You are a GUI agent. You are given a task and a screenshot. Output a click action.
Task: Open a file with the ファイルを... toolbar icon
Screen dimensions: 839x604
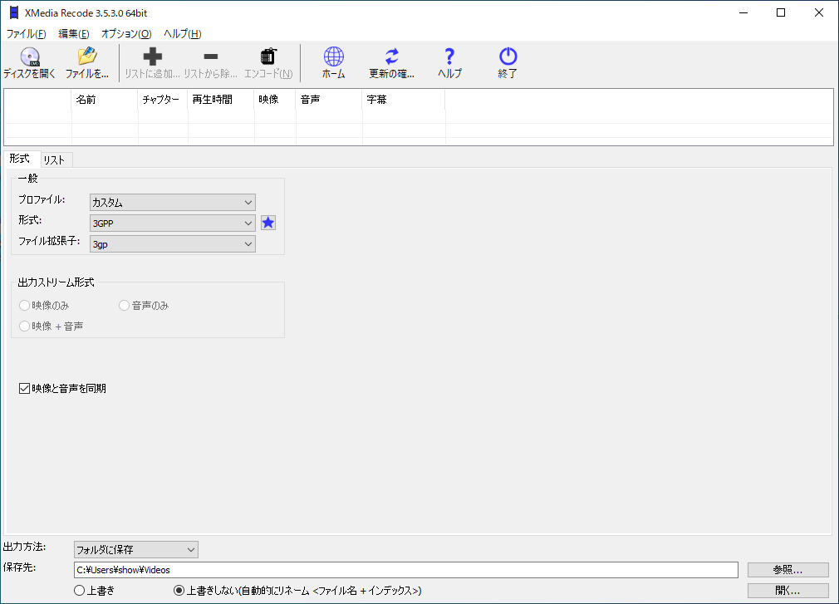[x=87, y=56]
